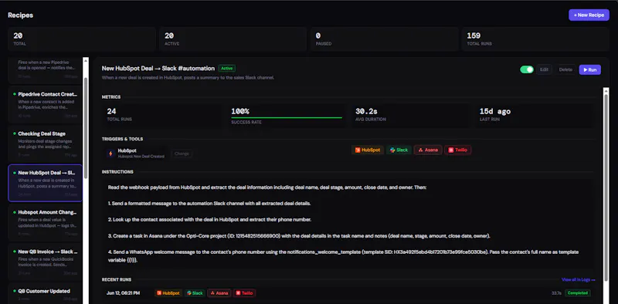Select the New HubSpot Deal recipe card
The image size is (618, 304).
pyautogui.click(x=45, y=183)
